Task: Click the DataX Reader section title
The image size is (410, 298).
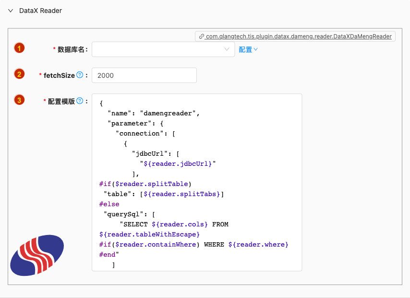Action: 40,11
